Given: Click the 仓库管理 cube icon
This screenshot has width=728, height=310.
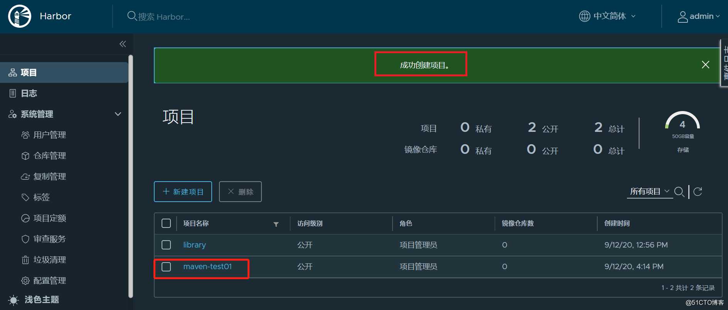Looking at the screenshot, I should pos(25,156).
